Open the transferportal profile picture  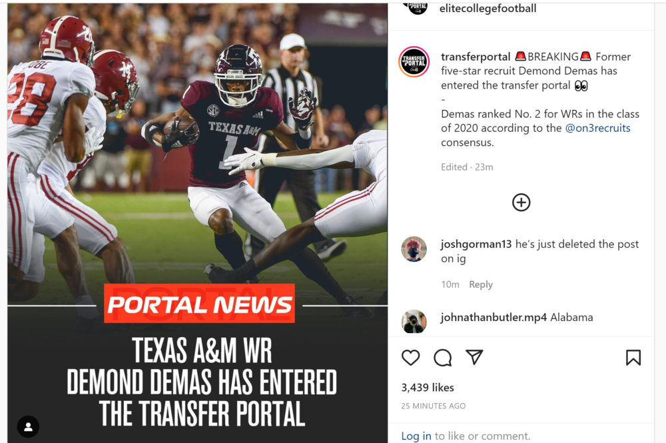[x=414, y=62]
